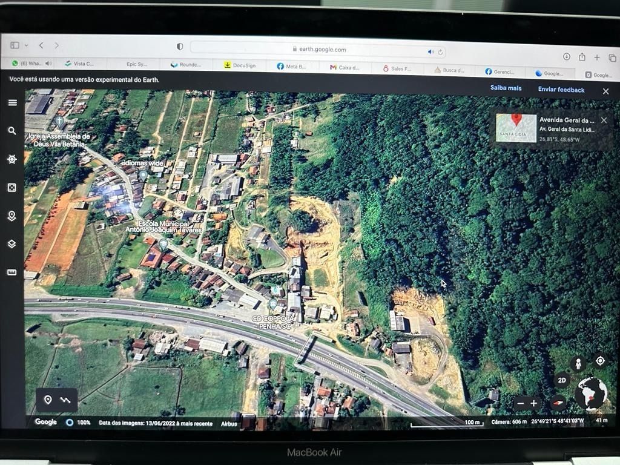Open Voyager ship's wheel icon
Image resolution: width=620 pixels, height=465 pixels.
point(12,159)
